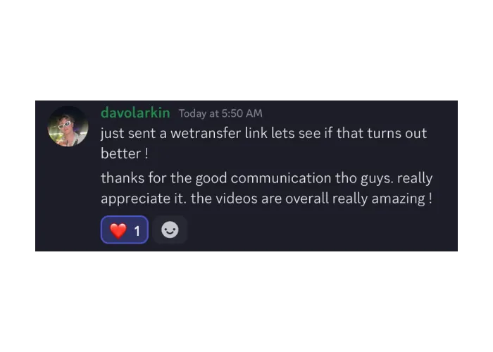Click the word 'link' in first line
The height and width of the screenshot is (352, 493).
(x=256, y=133)
